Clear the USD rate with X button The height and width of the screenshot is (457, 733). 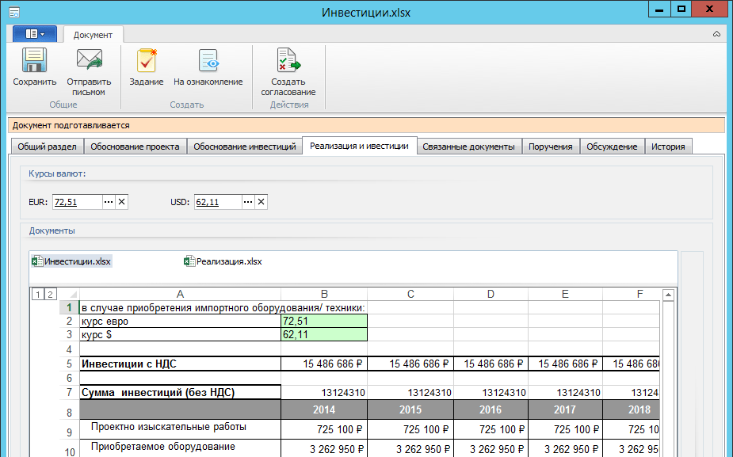click(x=261, y=202)
